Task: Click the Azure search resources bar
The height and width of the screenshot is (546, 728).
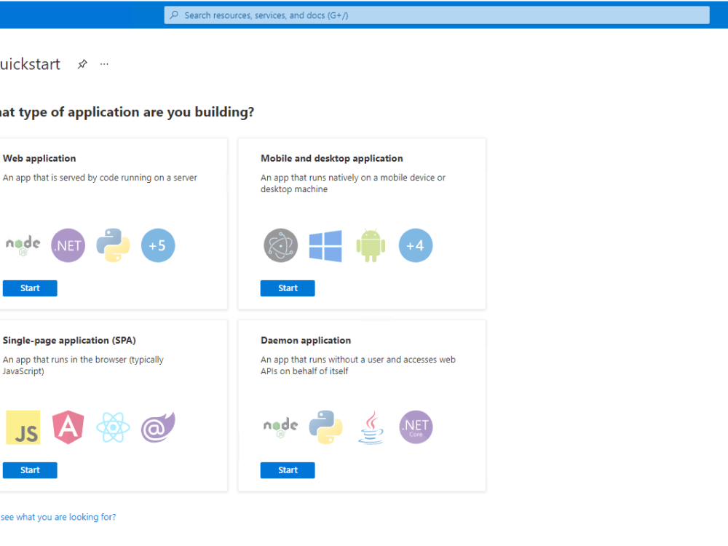Action: pyautogui.click(x=437, y=15)
